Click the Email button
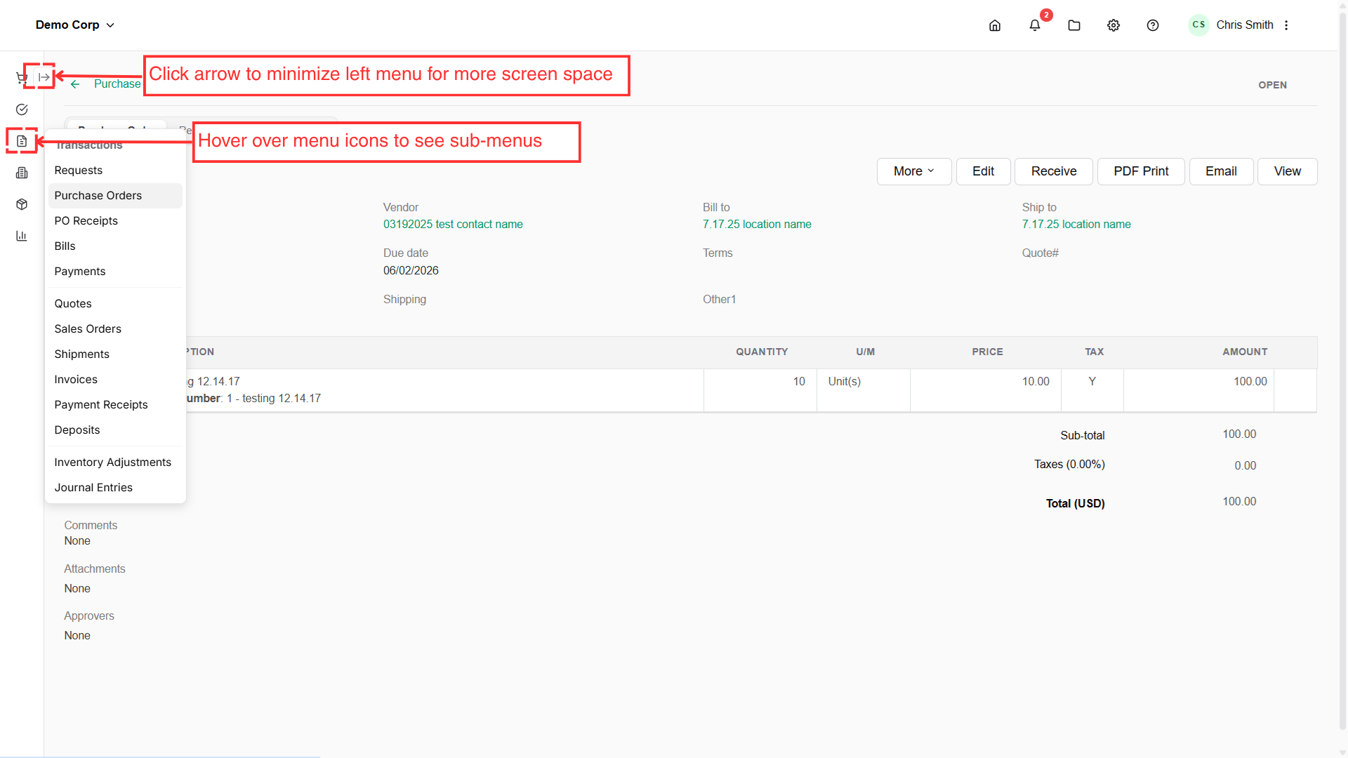This screenshot has width=1348, height=758. click(1221, 171)
